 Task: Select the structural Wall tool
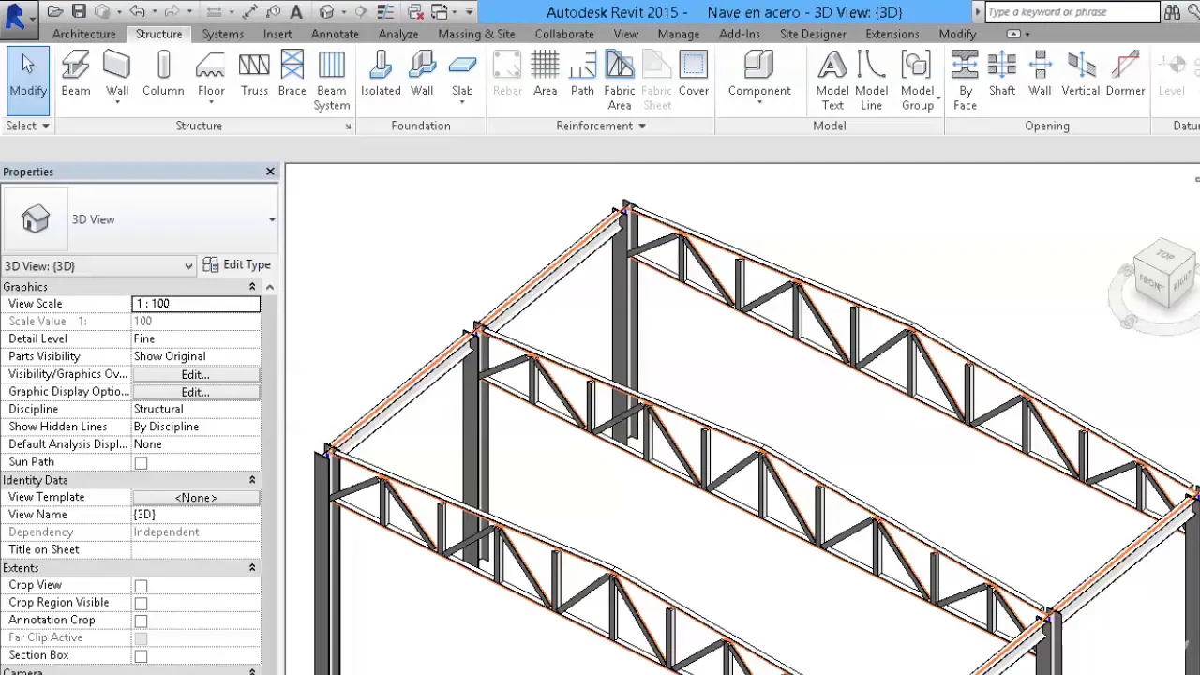(x=117, y=74)
